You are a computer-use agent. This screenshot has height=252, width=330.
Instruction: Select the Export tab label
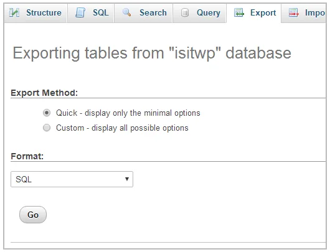pos(263,13)
